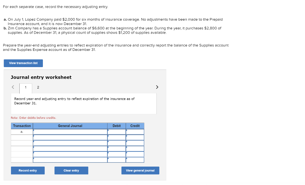The height and width of the screenshot is (185, 305).
Task: Expand account selector in third journal row
Action: [x=70, y=143]
